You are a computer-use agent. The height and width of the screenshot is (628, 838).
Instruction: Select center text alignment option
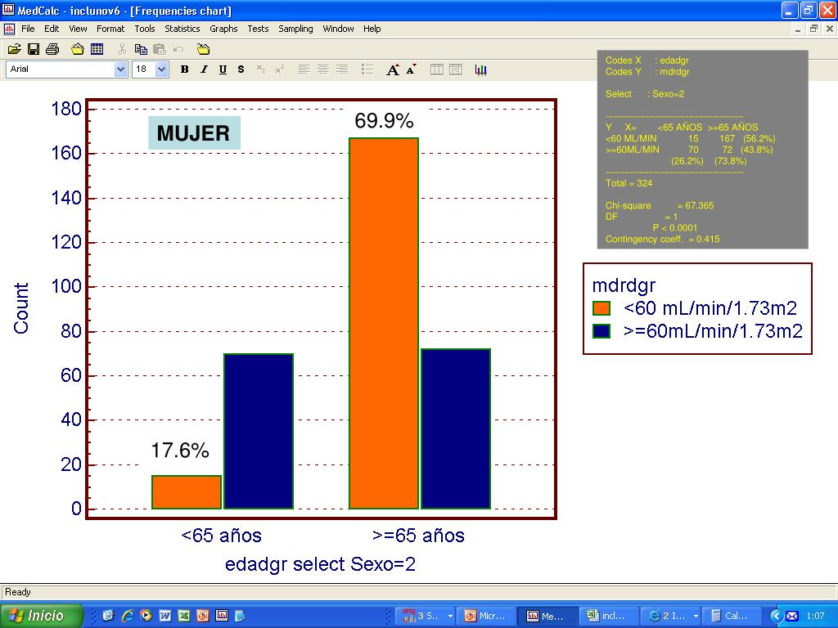[x=322, y=70]
